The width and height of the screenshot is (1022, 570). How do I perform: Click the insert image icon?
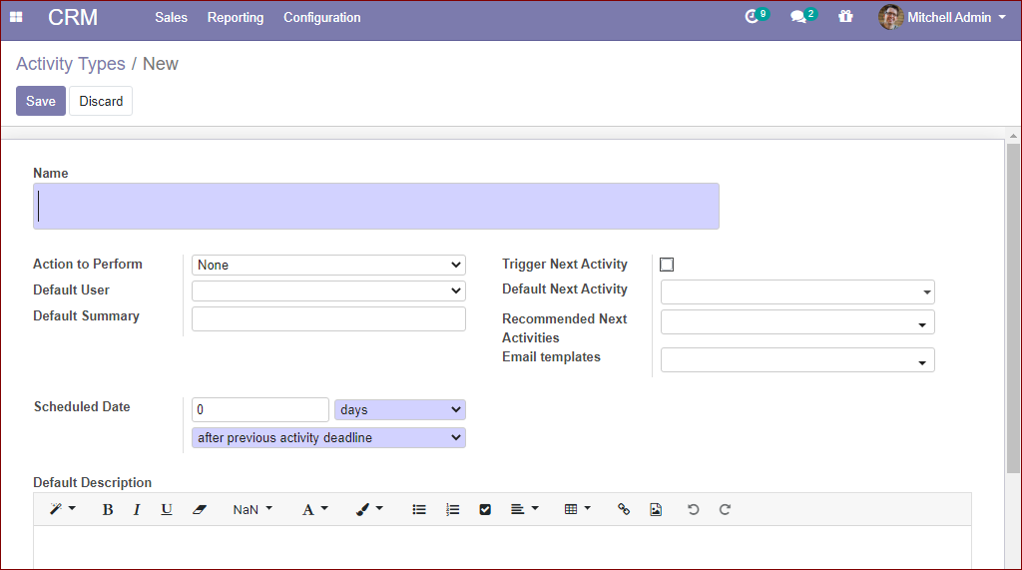point(656,509)
